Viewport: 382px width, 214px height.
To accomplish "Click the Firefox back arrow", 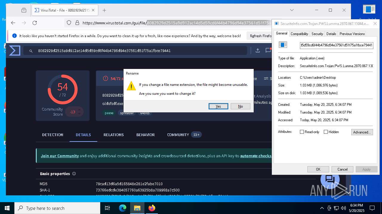I will coord(13,23).
